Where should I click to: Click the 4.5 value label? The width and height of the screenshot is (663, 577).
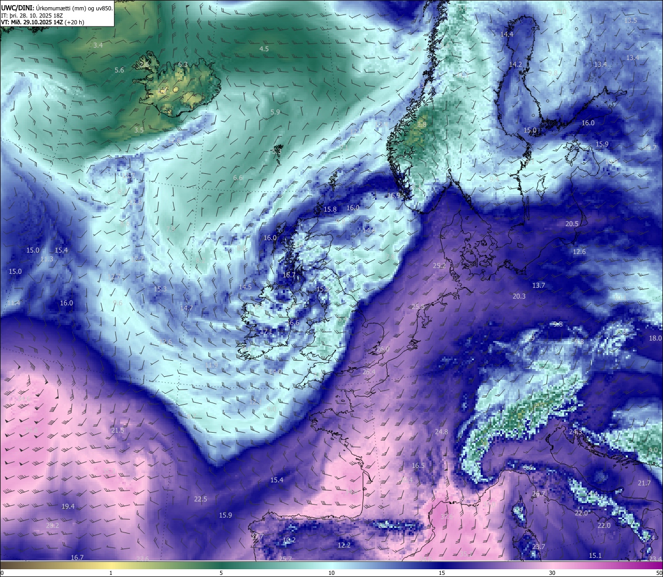point(264,49)
